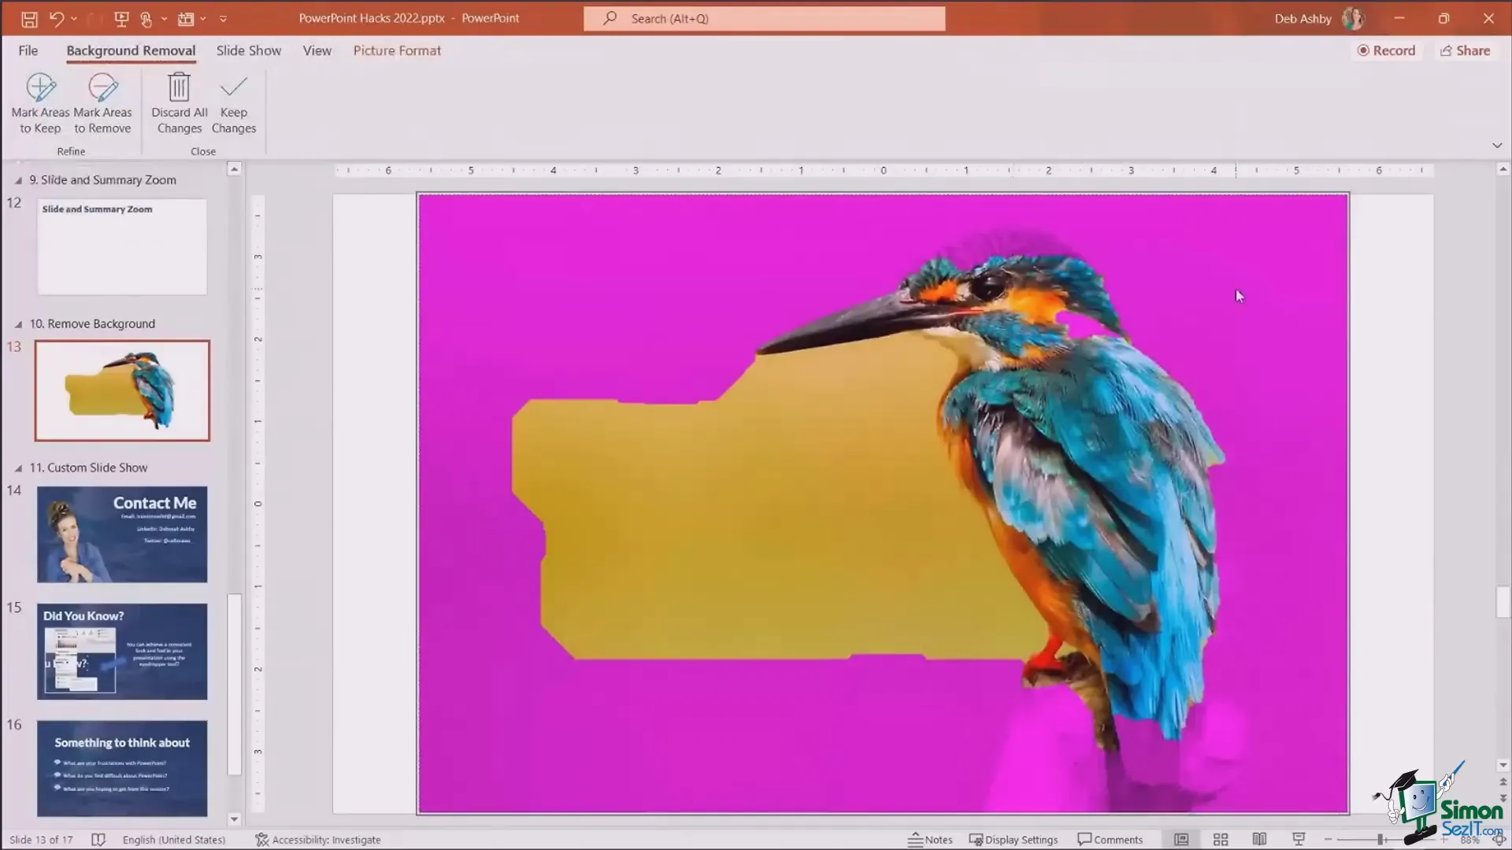This screenshot has width=1512, height=850.
Task: Toggle the Notes pane
Action: pos(930,840)
